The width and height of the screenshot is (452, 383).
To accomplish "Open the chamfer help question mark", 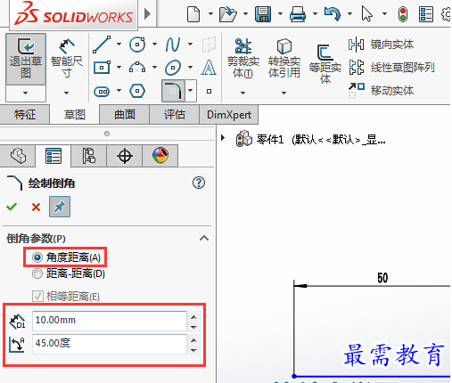I will [199, 183].
